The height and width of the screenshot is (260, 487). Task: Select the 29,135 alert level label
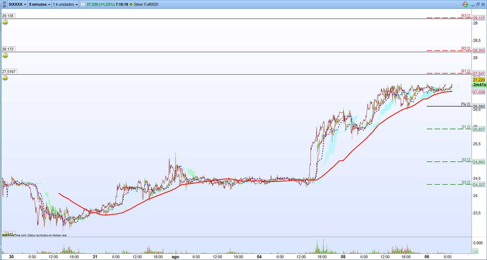click(x=8, y=16)
